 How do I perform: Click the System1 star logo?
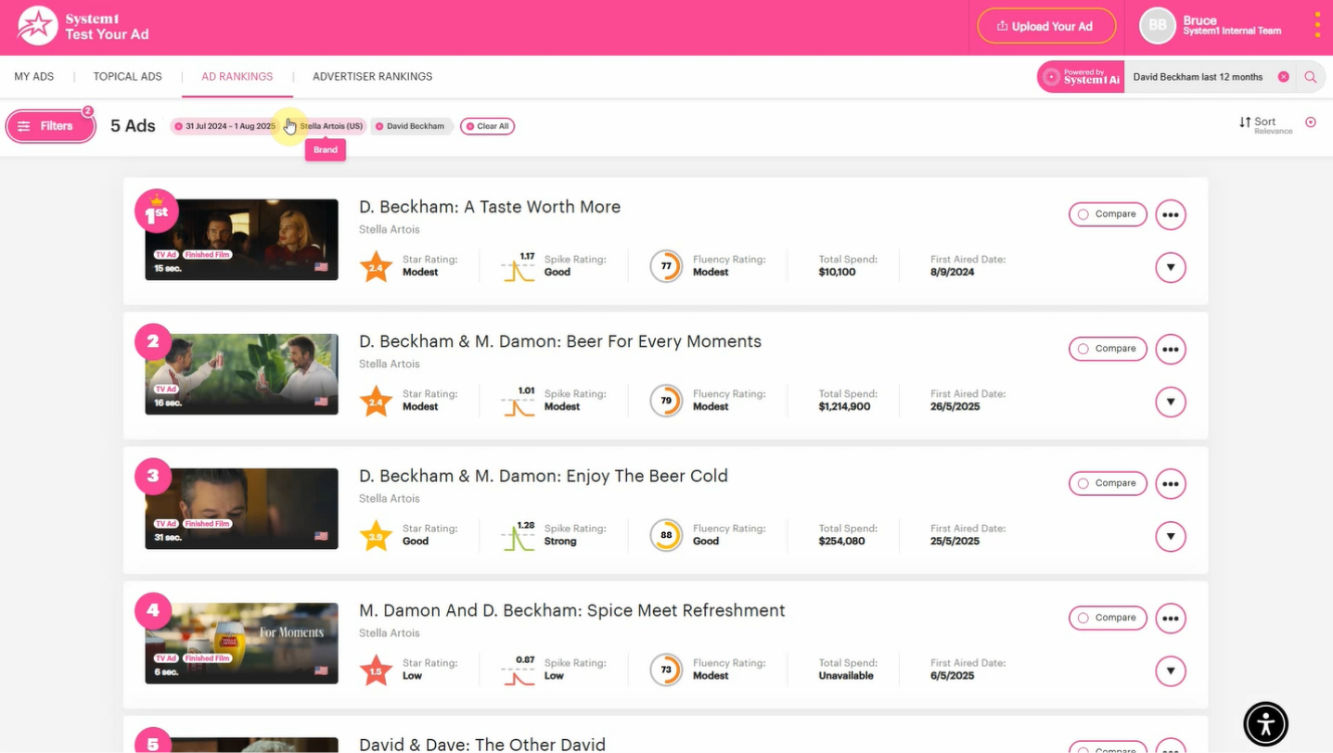point(37,26)
